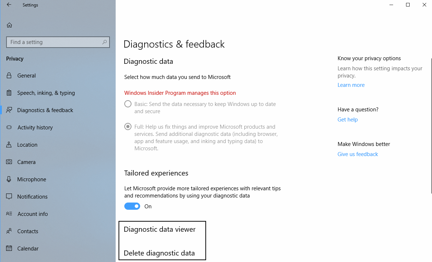Open the Contacts privacy page
432x262 pixels.
pyautogui.click(x=28, y=231)
